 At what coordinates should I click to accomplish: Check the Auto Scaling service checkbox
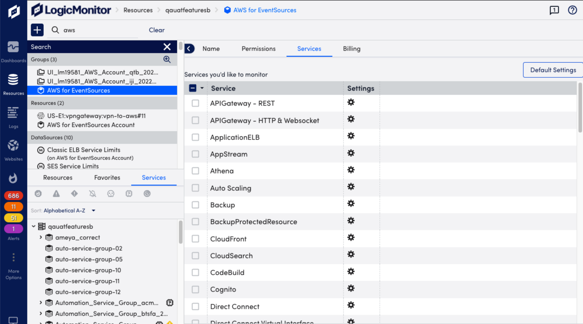[x=195, y=188]
